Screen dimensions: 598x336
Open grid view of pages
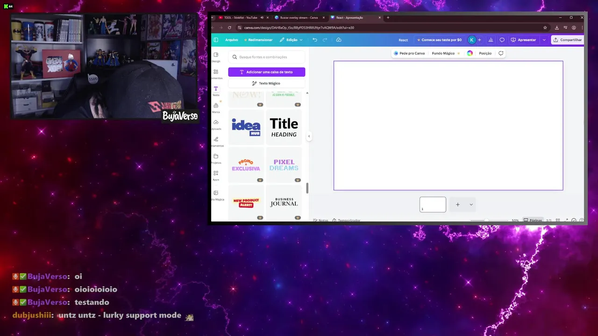tap(558, 220)
